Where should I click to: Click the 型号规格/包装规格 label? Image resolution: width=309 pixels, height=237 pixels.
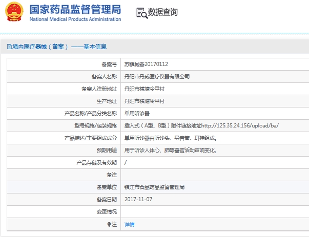pyautogui.click(x=96, y=125)
